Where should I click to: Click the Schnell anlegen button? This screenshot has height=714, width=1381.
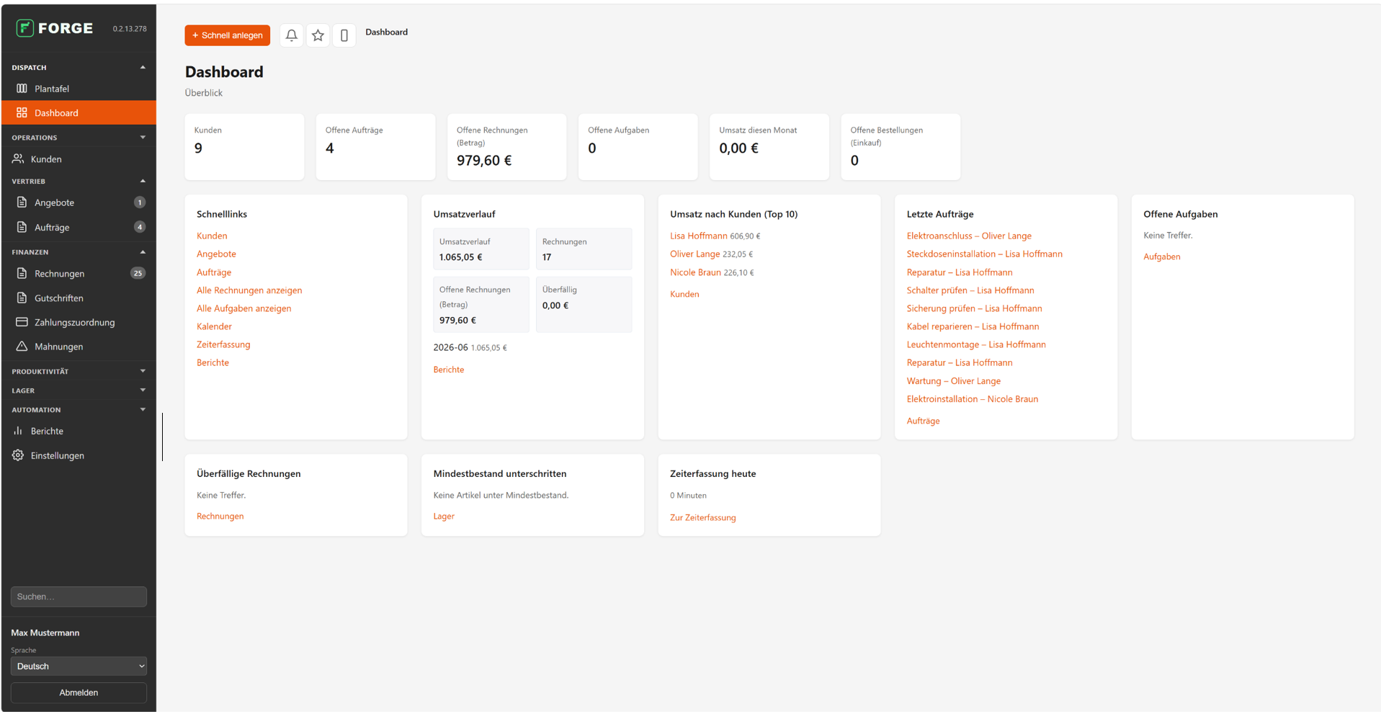[x=227, y=35]
